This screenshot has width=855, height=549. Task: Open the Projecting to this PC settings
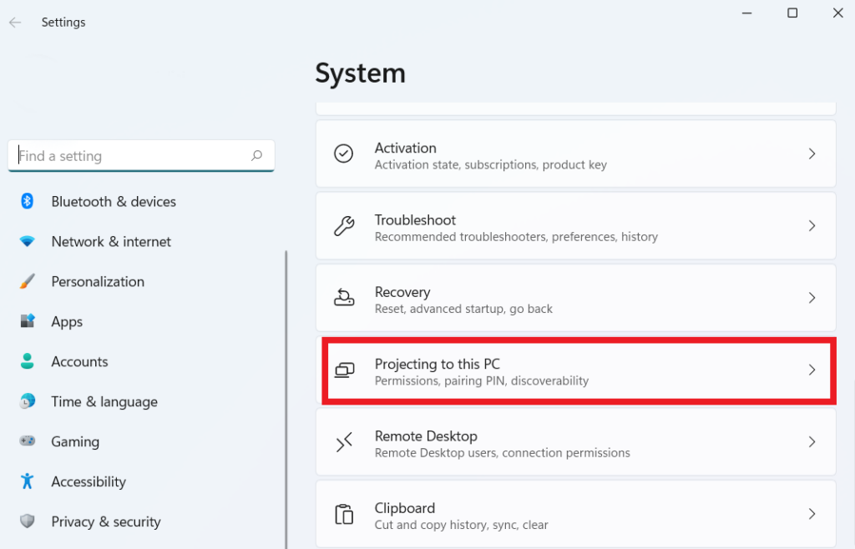(576, 371)
